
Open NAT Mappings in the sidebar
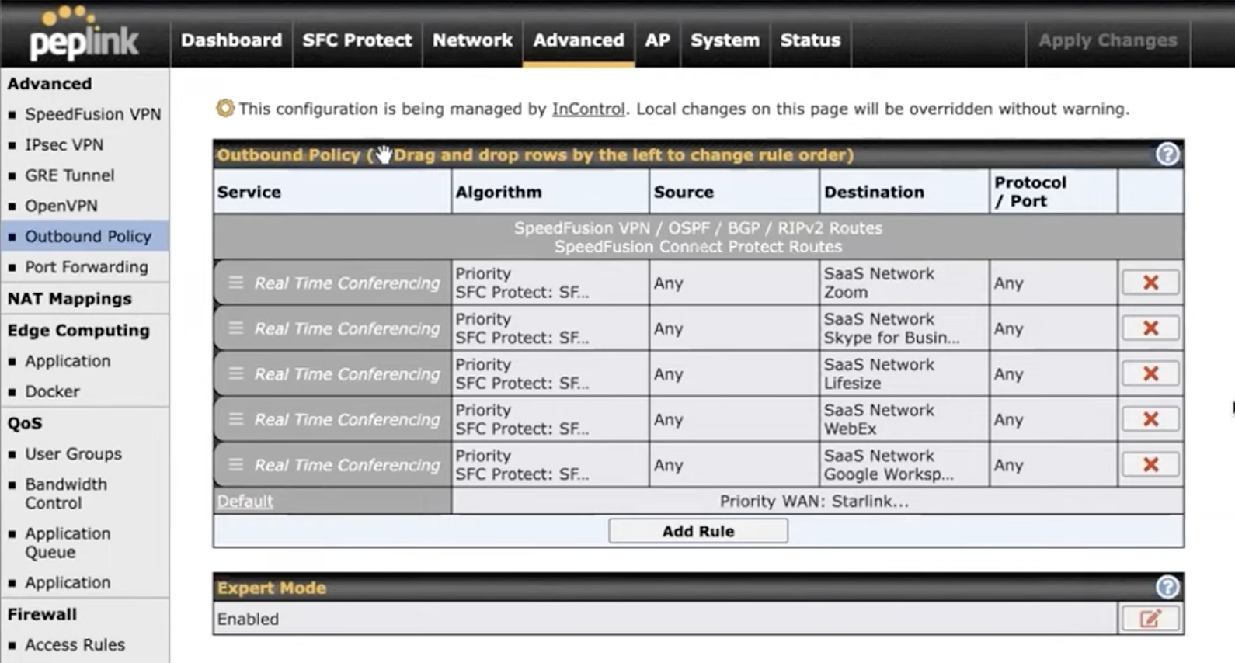pos(69,299)
